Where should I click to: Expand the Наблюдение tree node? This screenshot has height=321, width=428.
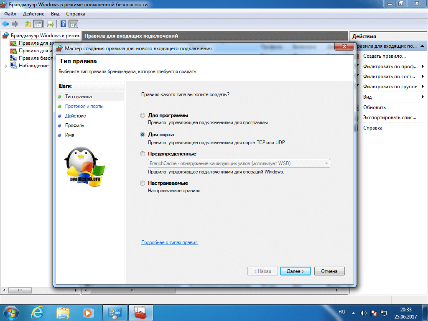[x=6, y=66]
